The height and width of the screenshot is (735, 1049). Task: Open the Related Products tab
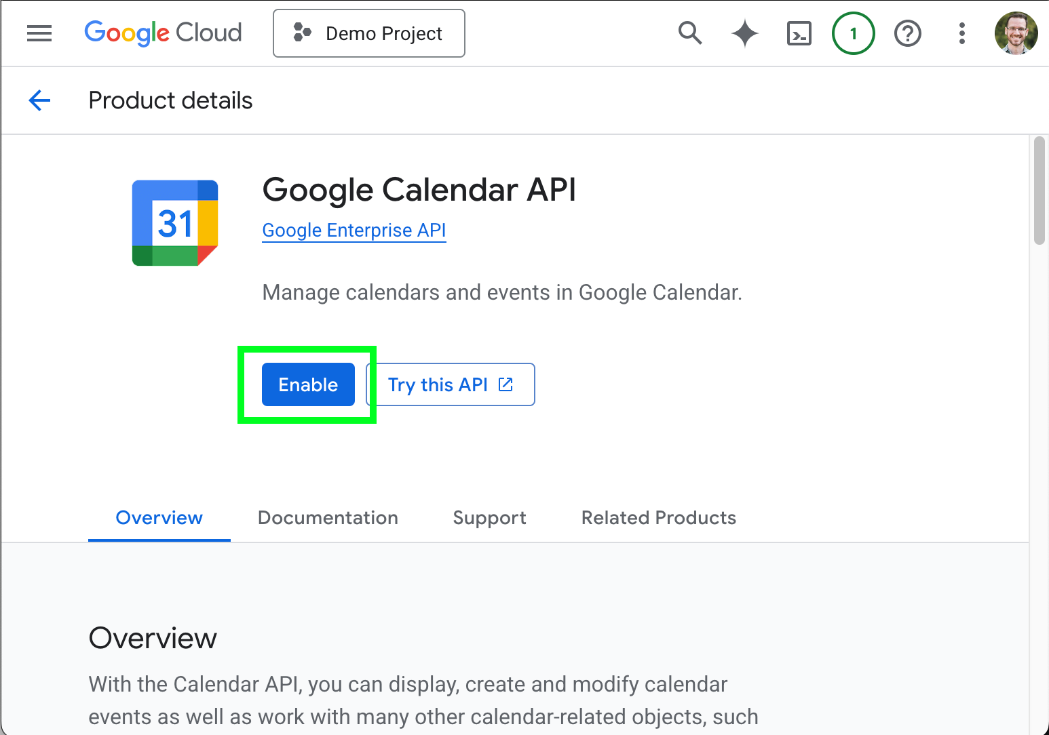[657, 517]
